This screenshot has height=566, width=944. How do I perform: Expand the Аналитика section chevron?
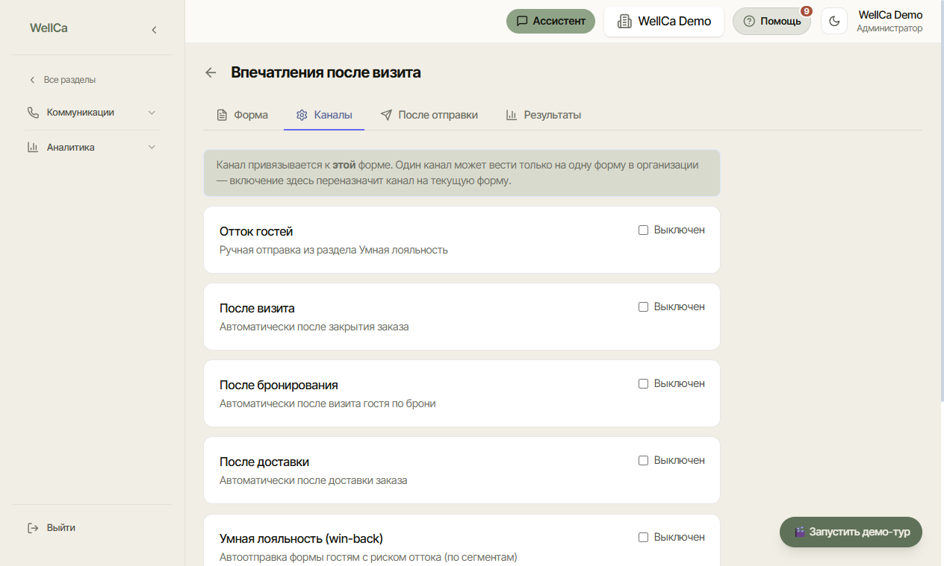tap(152, 148)
